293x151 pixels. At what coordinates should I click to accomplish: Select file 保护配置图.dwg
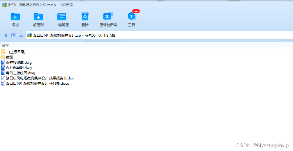tap(16, 67)
